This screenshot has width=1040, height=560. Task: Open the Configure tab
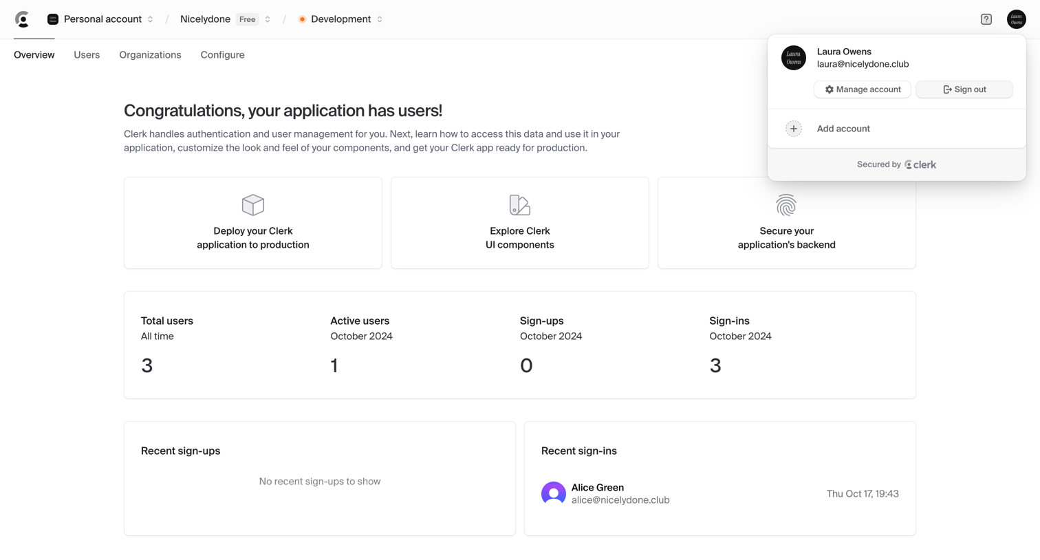(222, 55)
